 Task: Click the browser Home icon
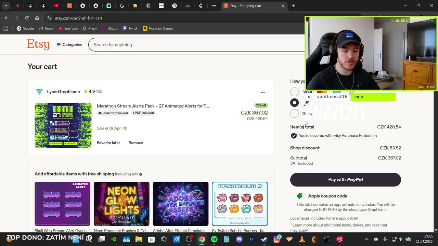point(37,18)
